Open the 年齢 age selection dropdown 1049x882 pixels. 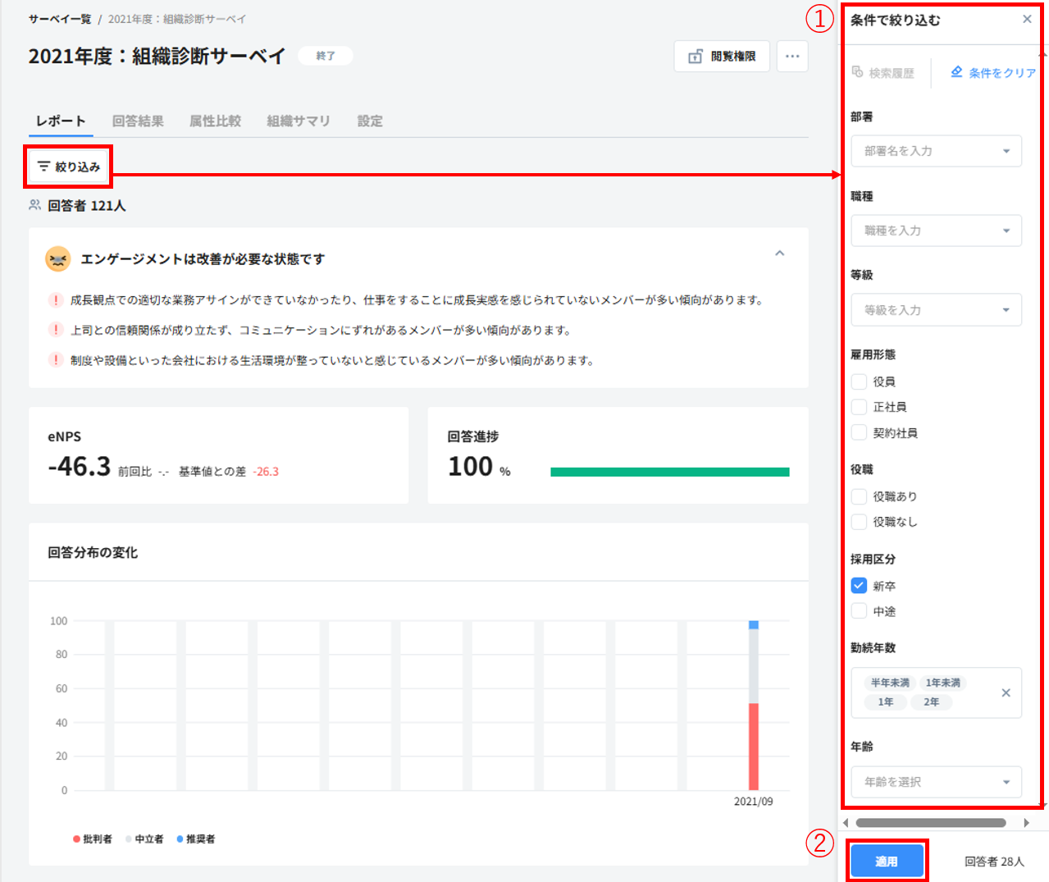[x=1006, y=782]
